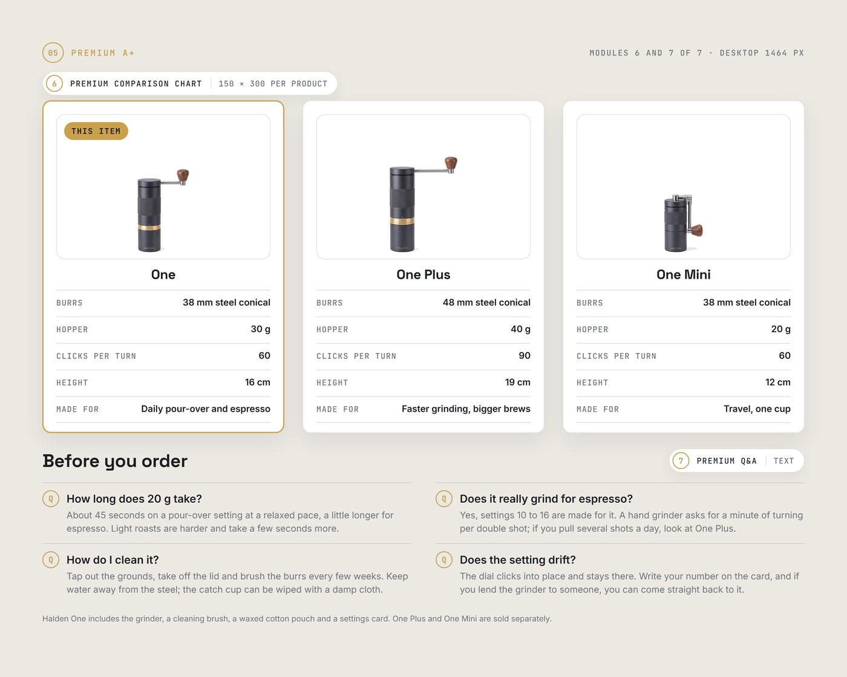Viewport: 847px width, 677px height.
Task: Click the Premium Comparison Chart label
Action: [136, 83]
